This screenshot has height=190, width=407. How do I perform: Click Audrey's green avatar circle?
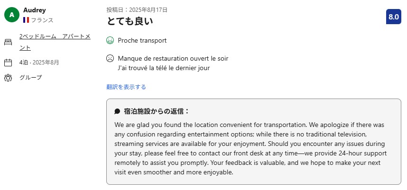[12, 15]
